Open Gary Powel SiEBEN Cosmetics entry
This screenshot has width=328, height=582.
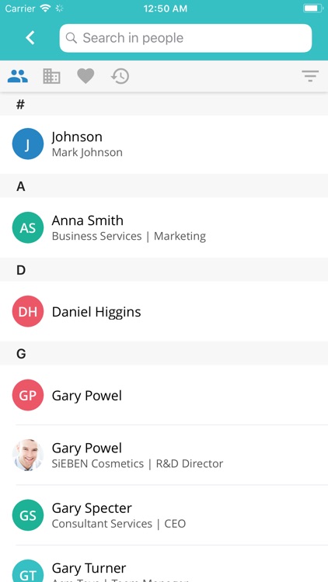pyautogui.click(x=164, y=455)
